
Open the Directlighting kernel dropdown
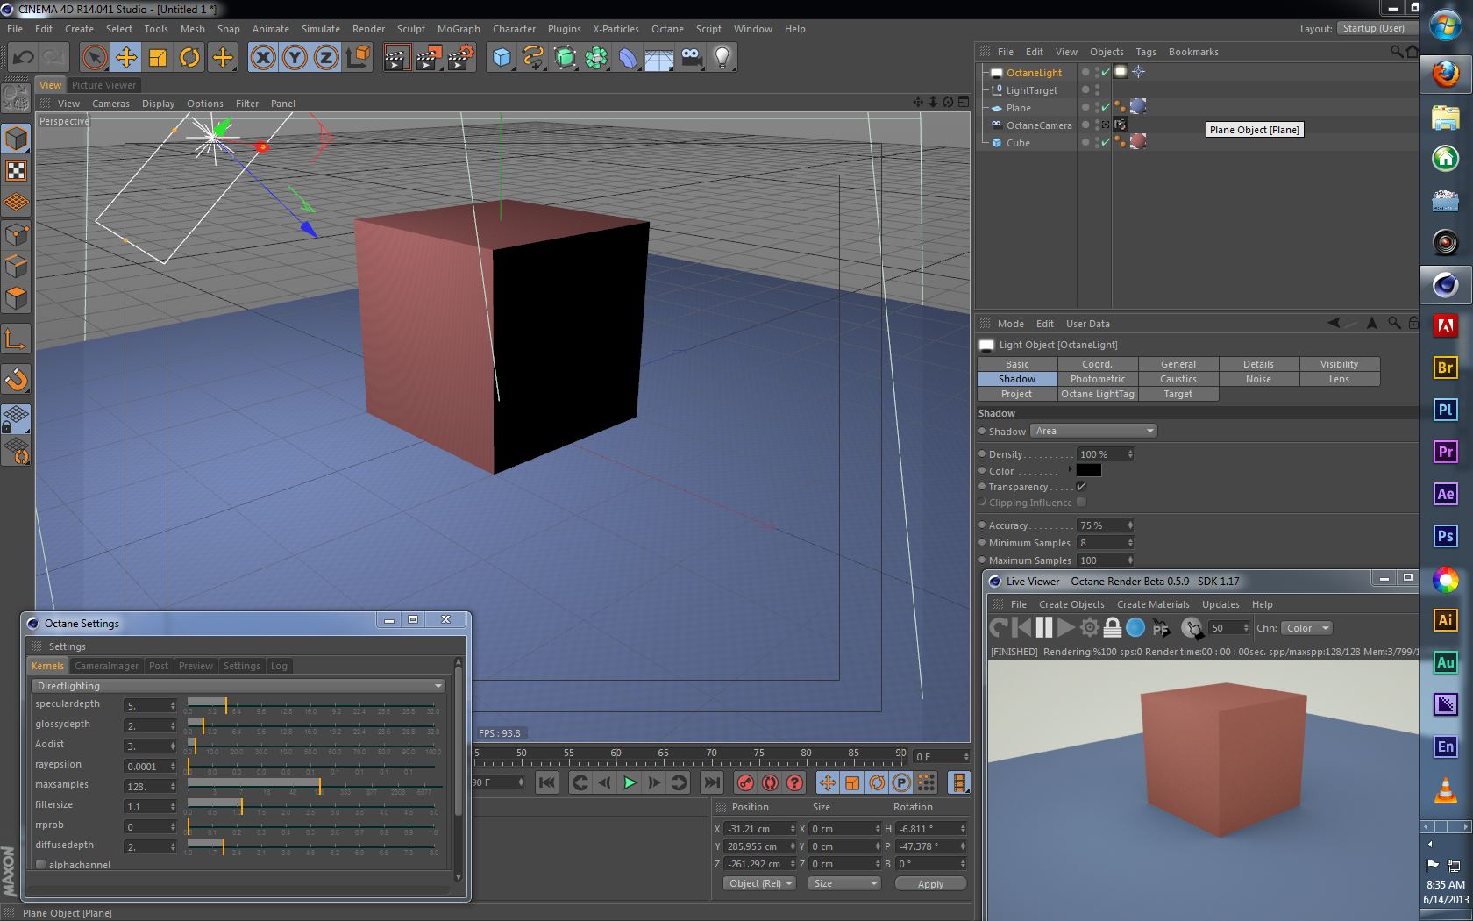238,686
